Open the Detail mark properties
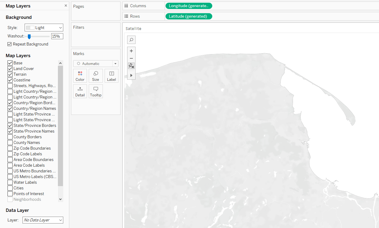 [80, 91]
